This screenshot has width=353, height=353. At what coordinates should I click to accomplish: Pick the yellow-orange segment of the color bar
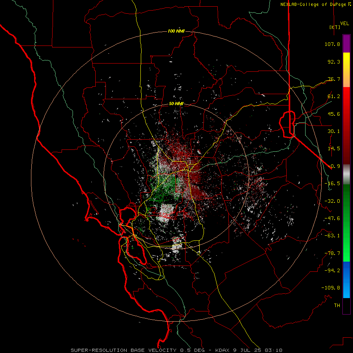click(x=346, y=70)
